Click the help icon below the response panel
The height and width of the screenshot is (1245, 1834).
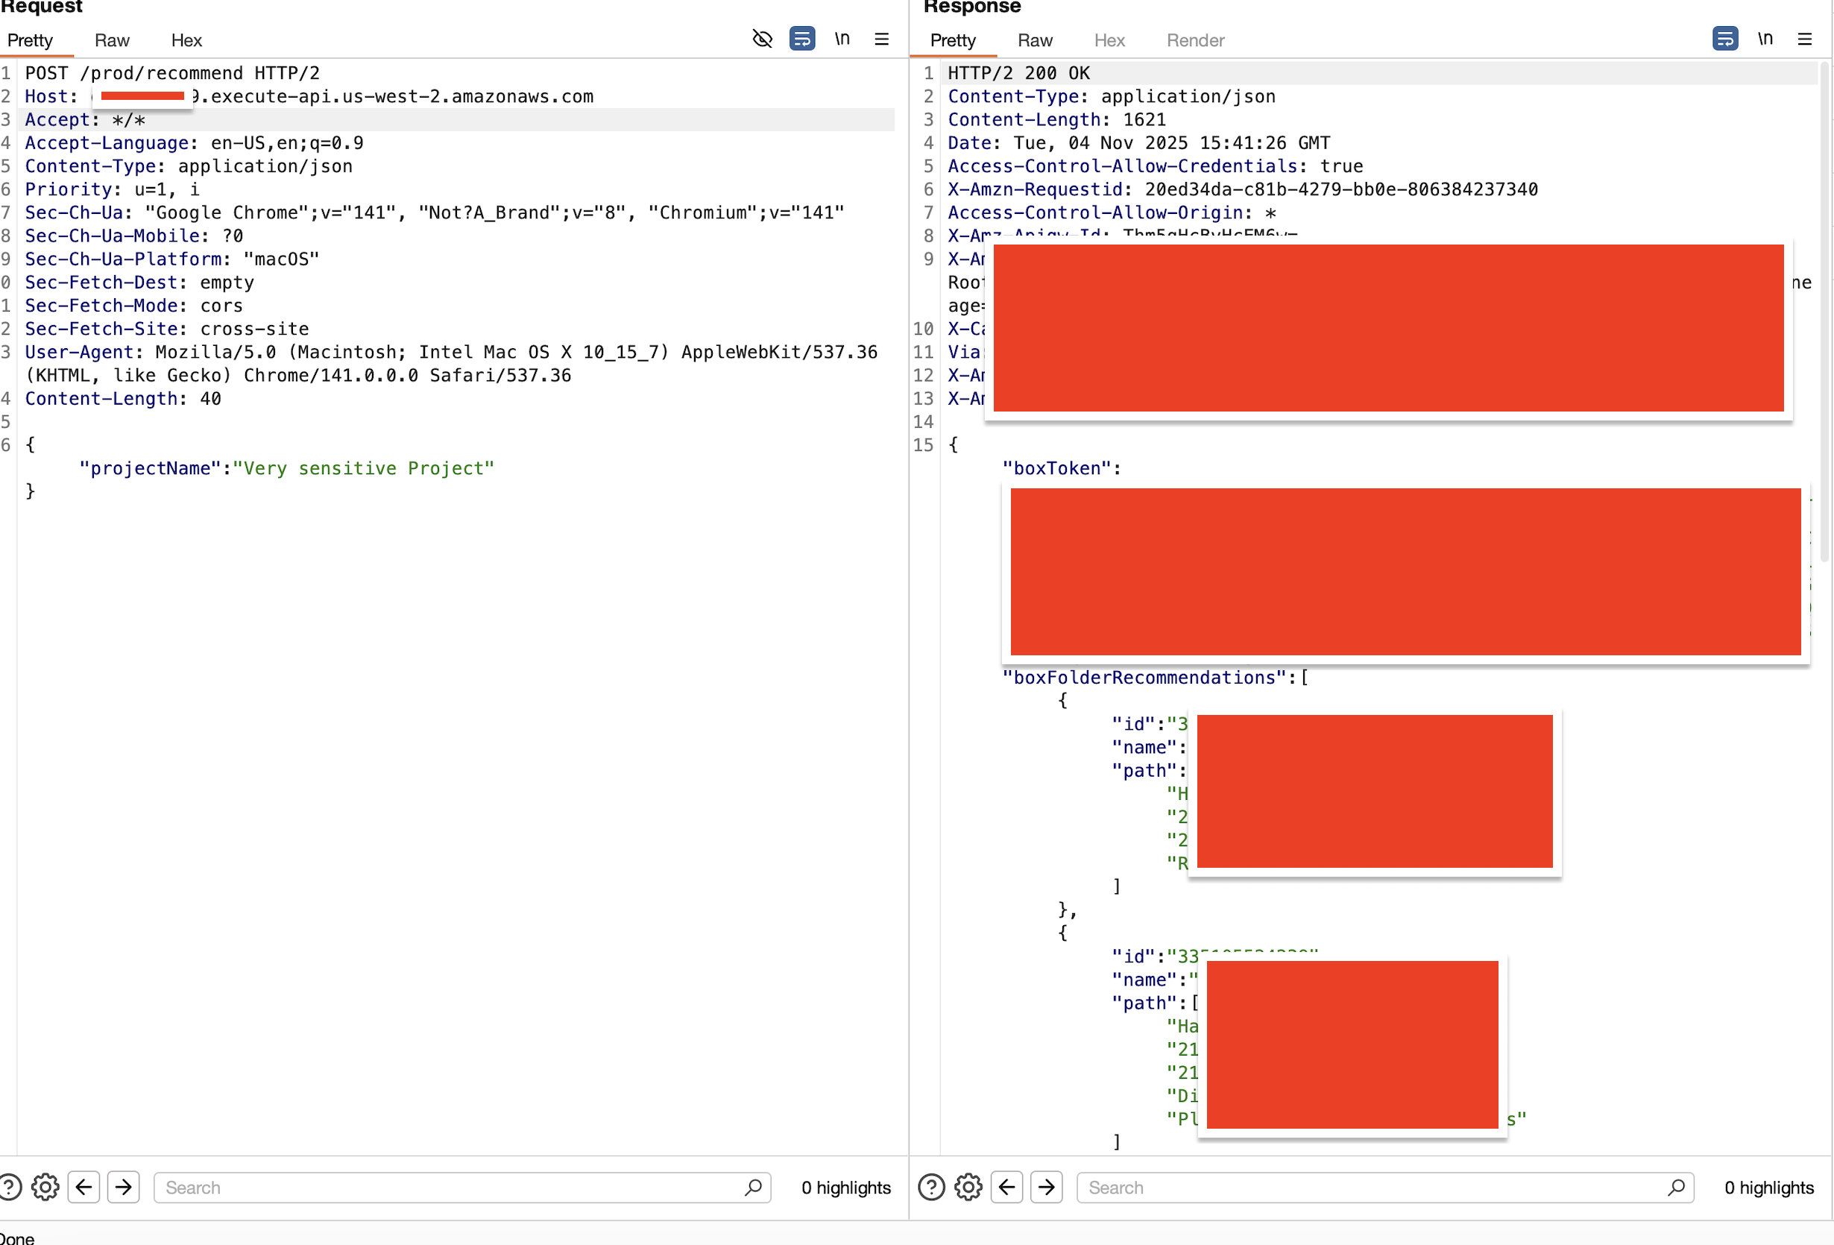point(931,1188)
